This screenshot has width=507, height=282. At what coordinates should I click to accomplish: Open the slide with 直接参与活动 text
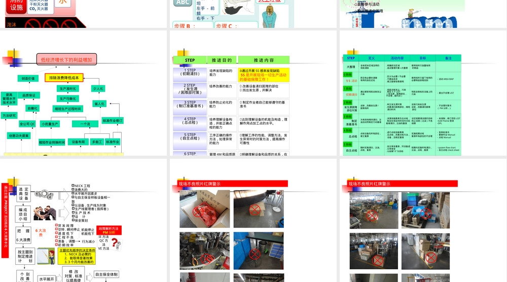[423, 14]
